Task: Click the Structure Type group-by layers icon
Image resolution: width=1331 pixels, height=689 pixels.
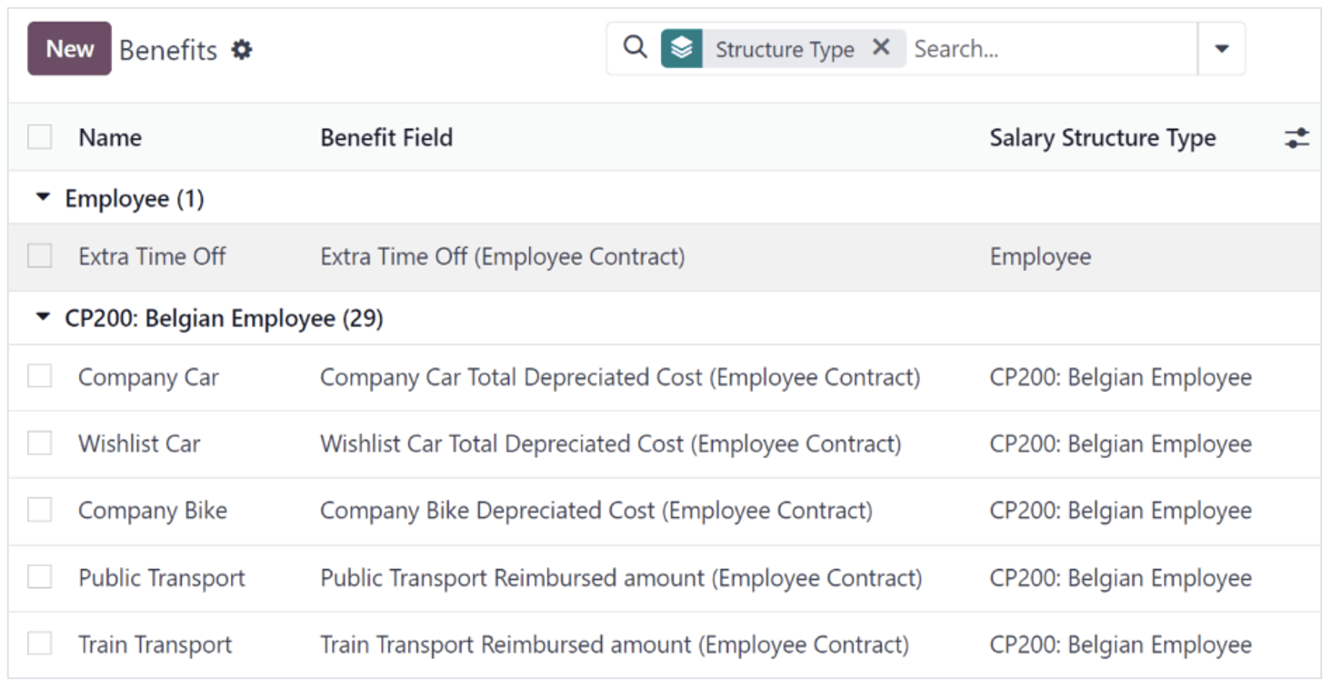Action: coord(682,49)
